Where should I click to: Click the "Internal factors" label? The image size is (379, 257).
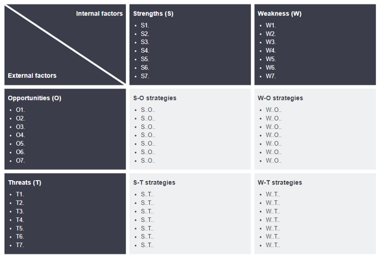pyautogui.click(x=99, y=14)
